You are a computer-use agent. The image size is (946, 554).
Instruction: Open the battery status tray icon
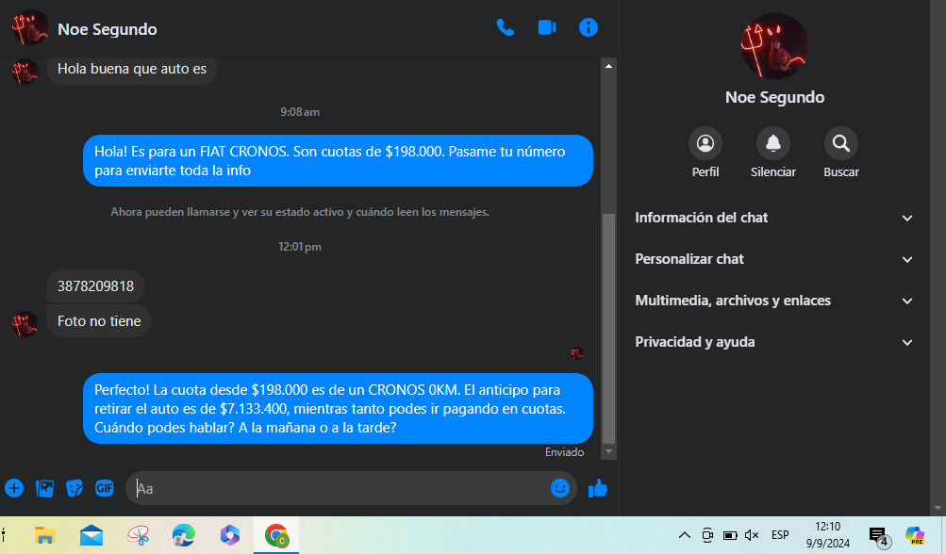tap(730, 535)
